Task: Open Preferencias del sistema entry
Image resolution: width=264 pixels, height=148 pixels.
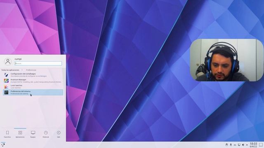Action: click(x=33, y=92)
